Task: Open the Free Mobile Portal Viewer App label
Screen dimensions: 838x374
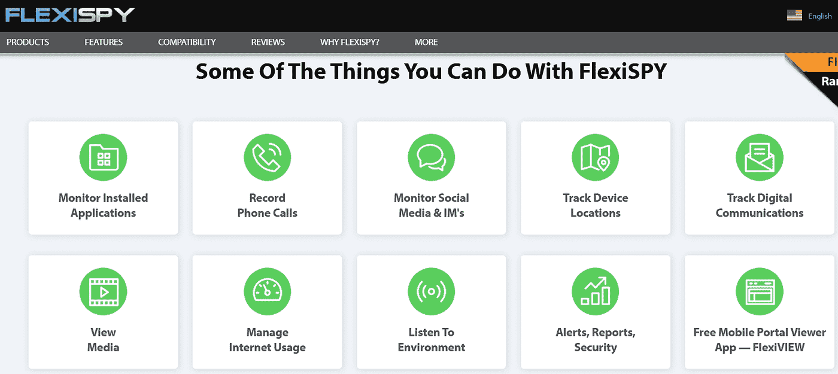Action: click(760, 339)
